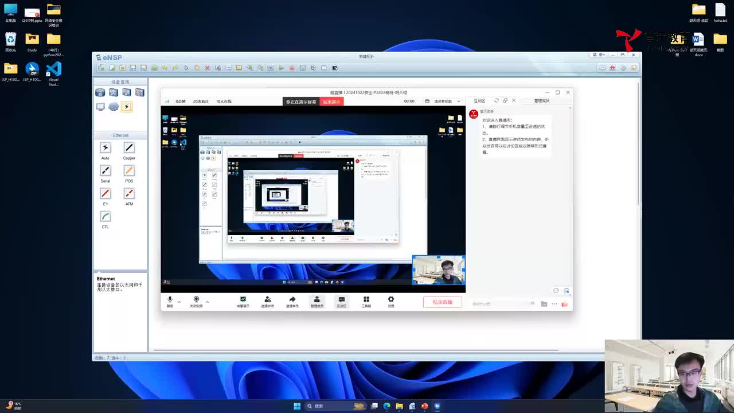Click the red X delete icon in eNSP toolbar
The height and width of the screenshot is (413, 734).
tap(208, 68)
